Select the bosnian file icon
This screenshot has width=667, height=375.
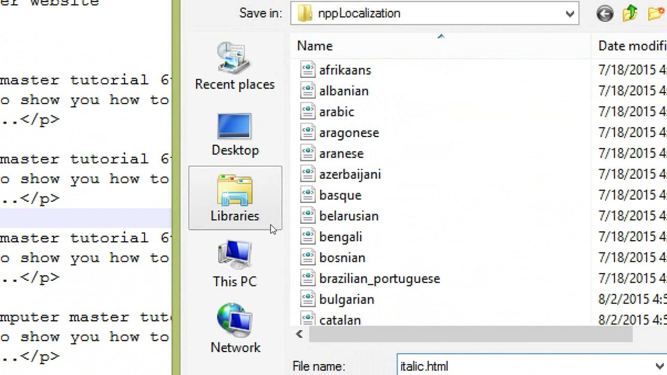click(x=308, y=257)
